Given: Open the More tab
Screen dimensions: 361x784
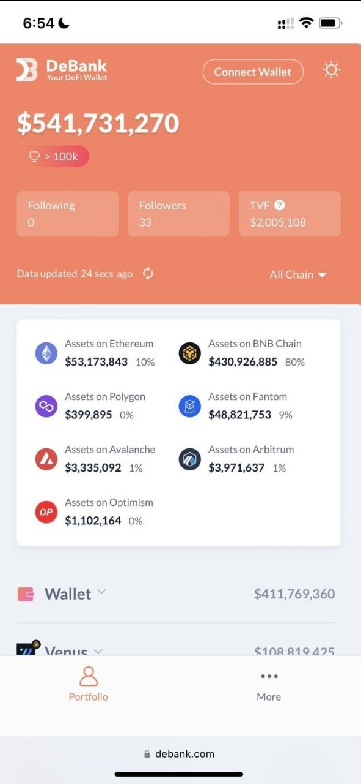Looking at the screenshot, I should click(x=269, y=684).
